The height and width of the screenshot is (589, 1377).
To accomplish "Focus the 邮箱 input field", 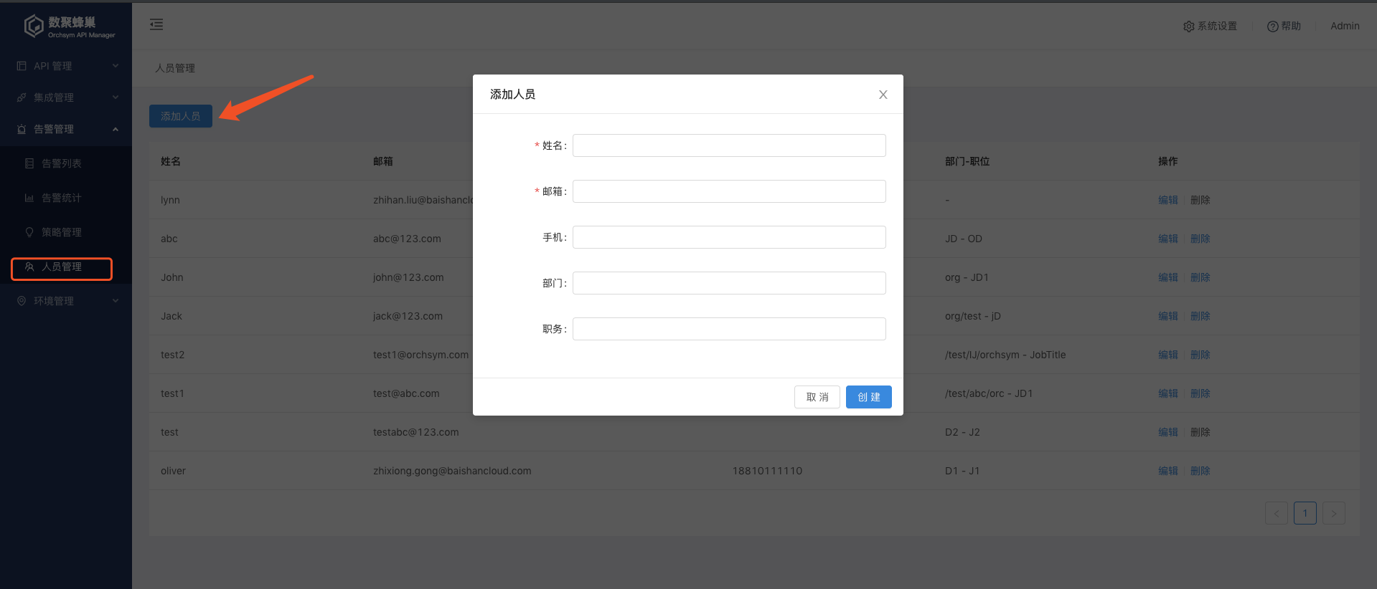I will (x=728, y=191).
